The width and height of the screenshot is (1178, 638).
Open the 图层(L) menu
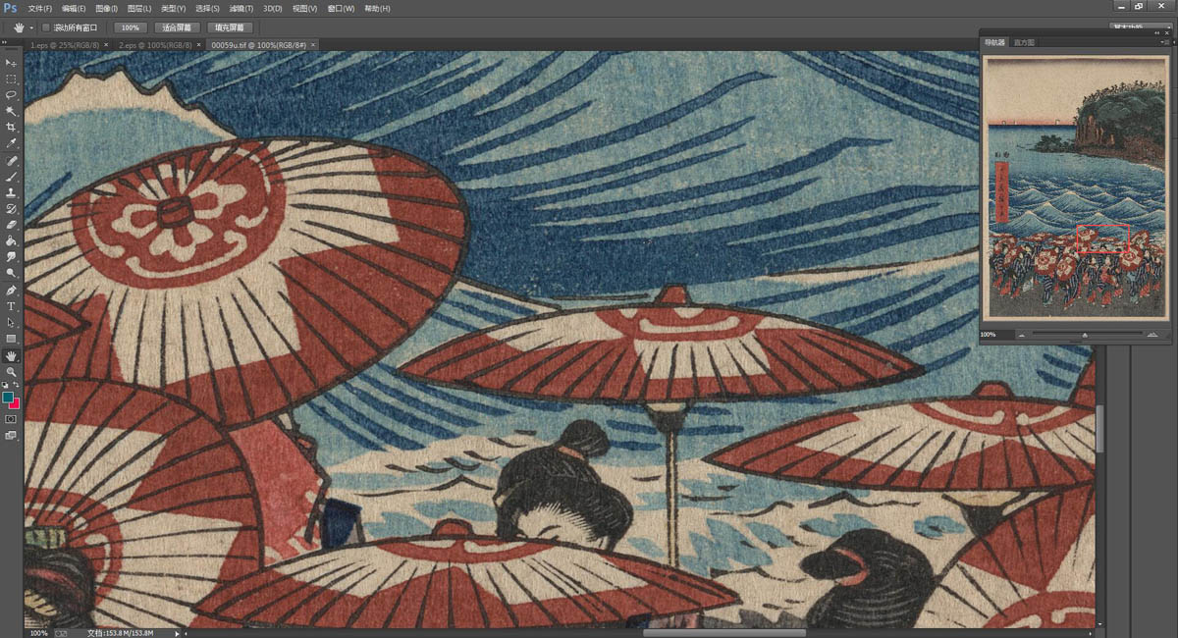pyautogui.click(x=139, y=9)
